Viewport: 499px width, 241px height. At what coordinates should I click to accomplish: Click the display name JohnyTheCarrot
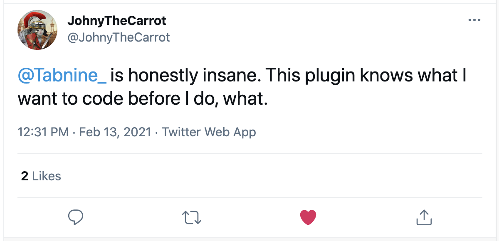click(117, 20)
